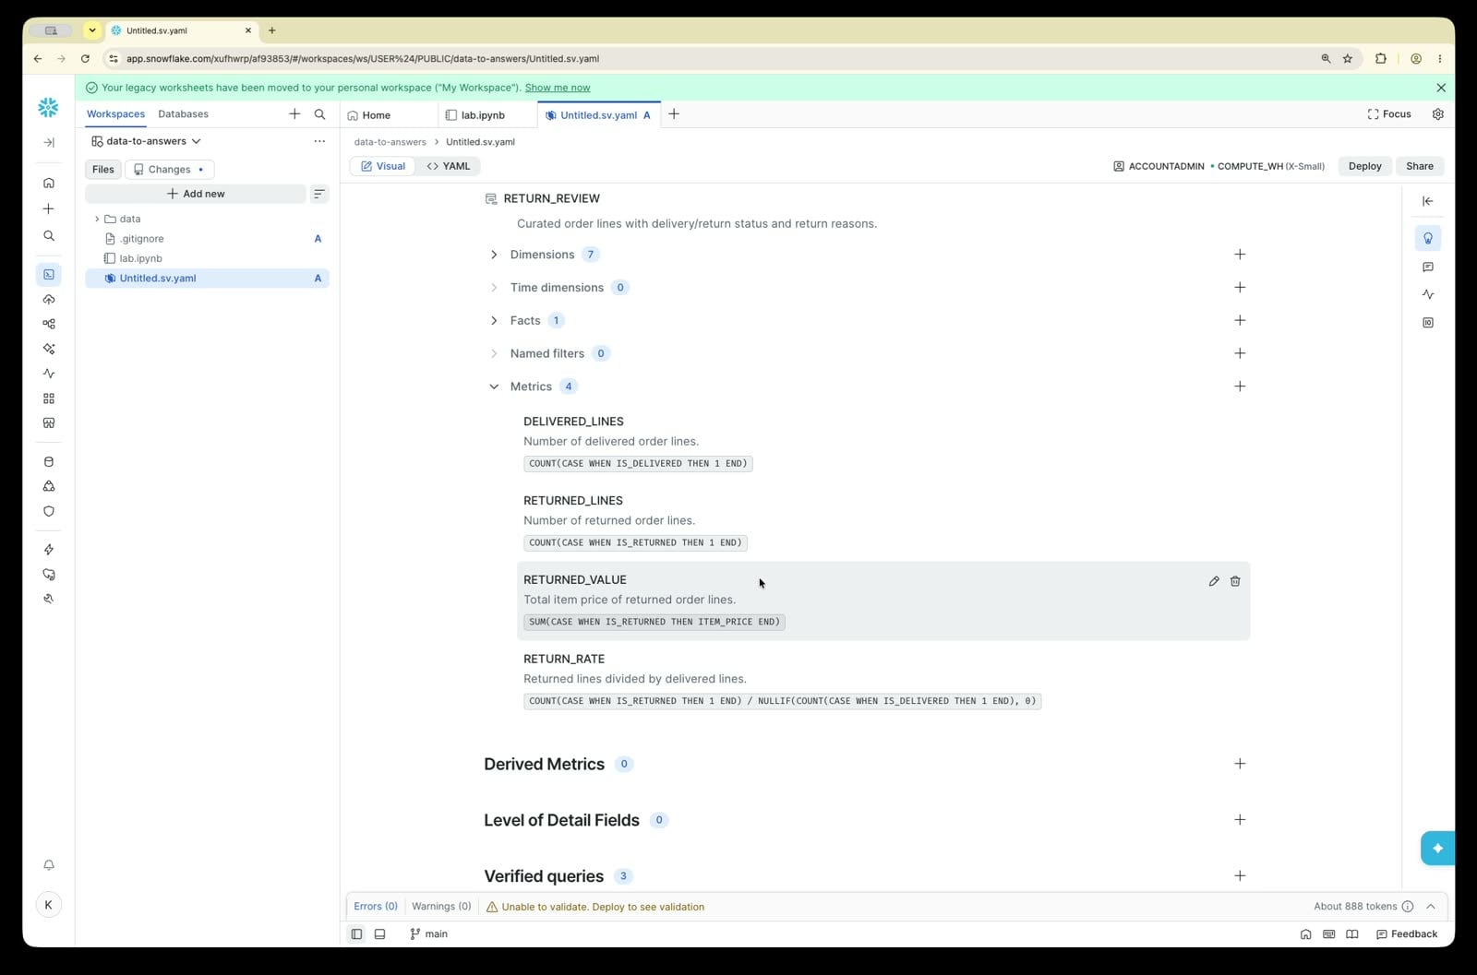This screenshot has width=1477, height=975.
Task: Open the data-to-answers workspace dropdown
Action: tap(146, 141)
